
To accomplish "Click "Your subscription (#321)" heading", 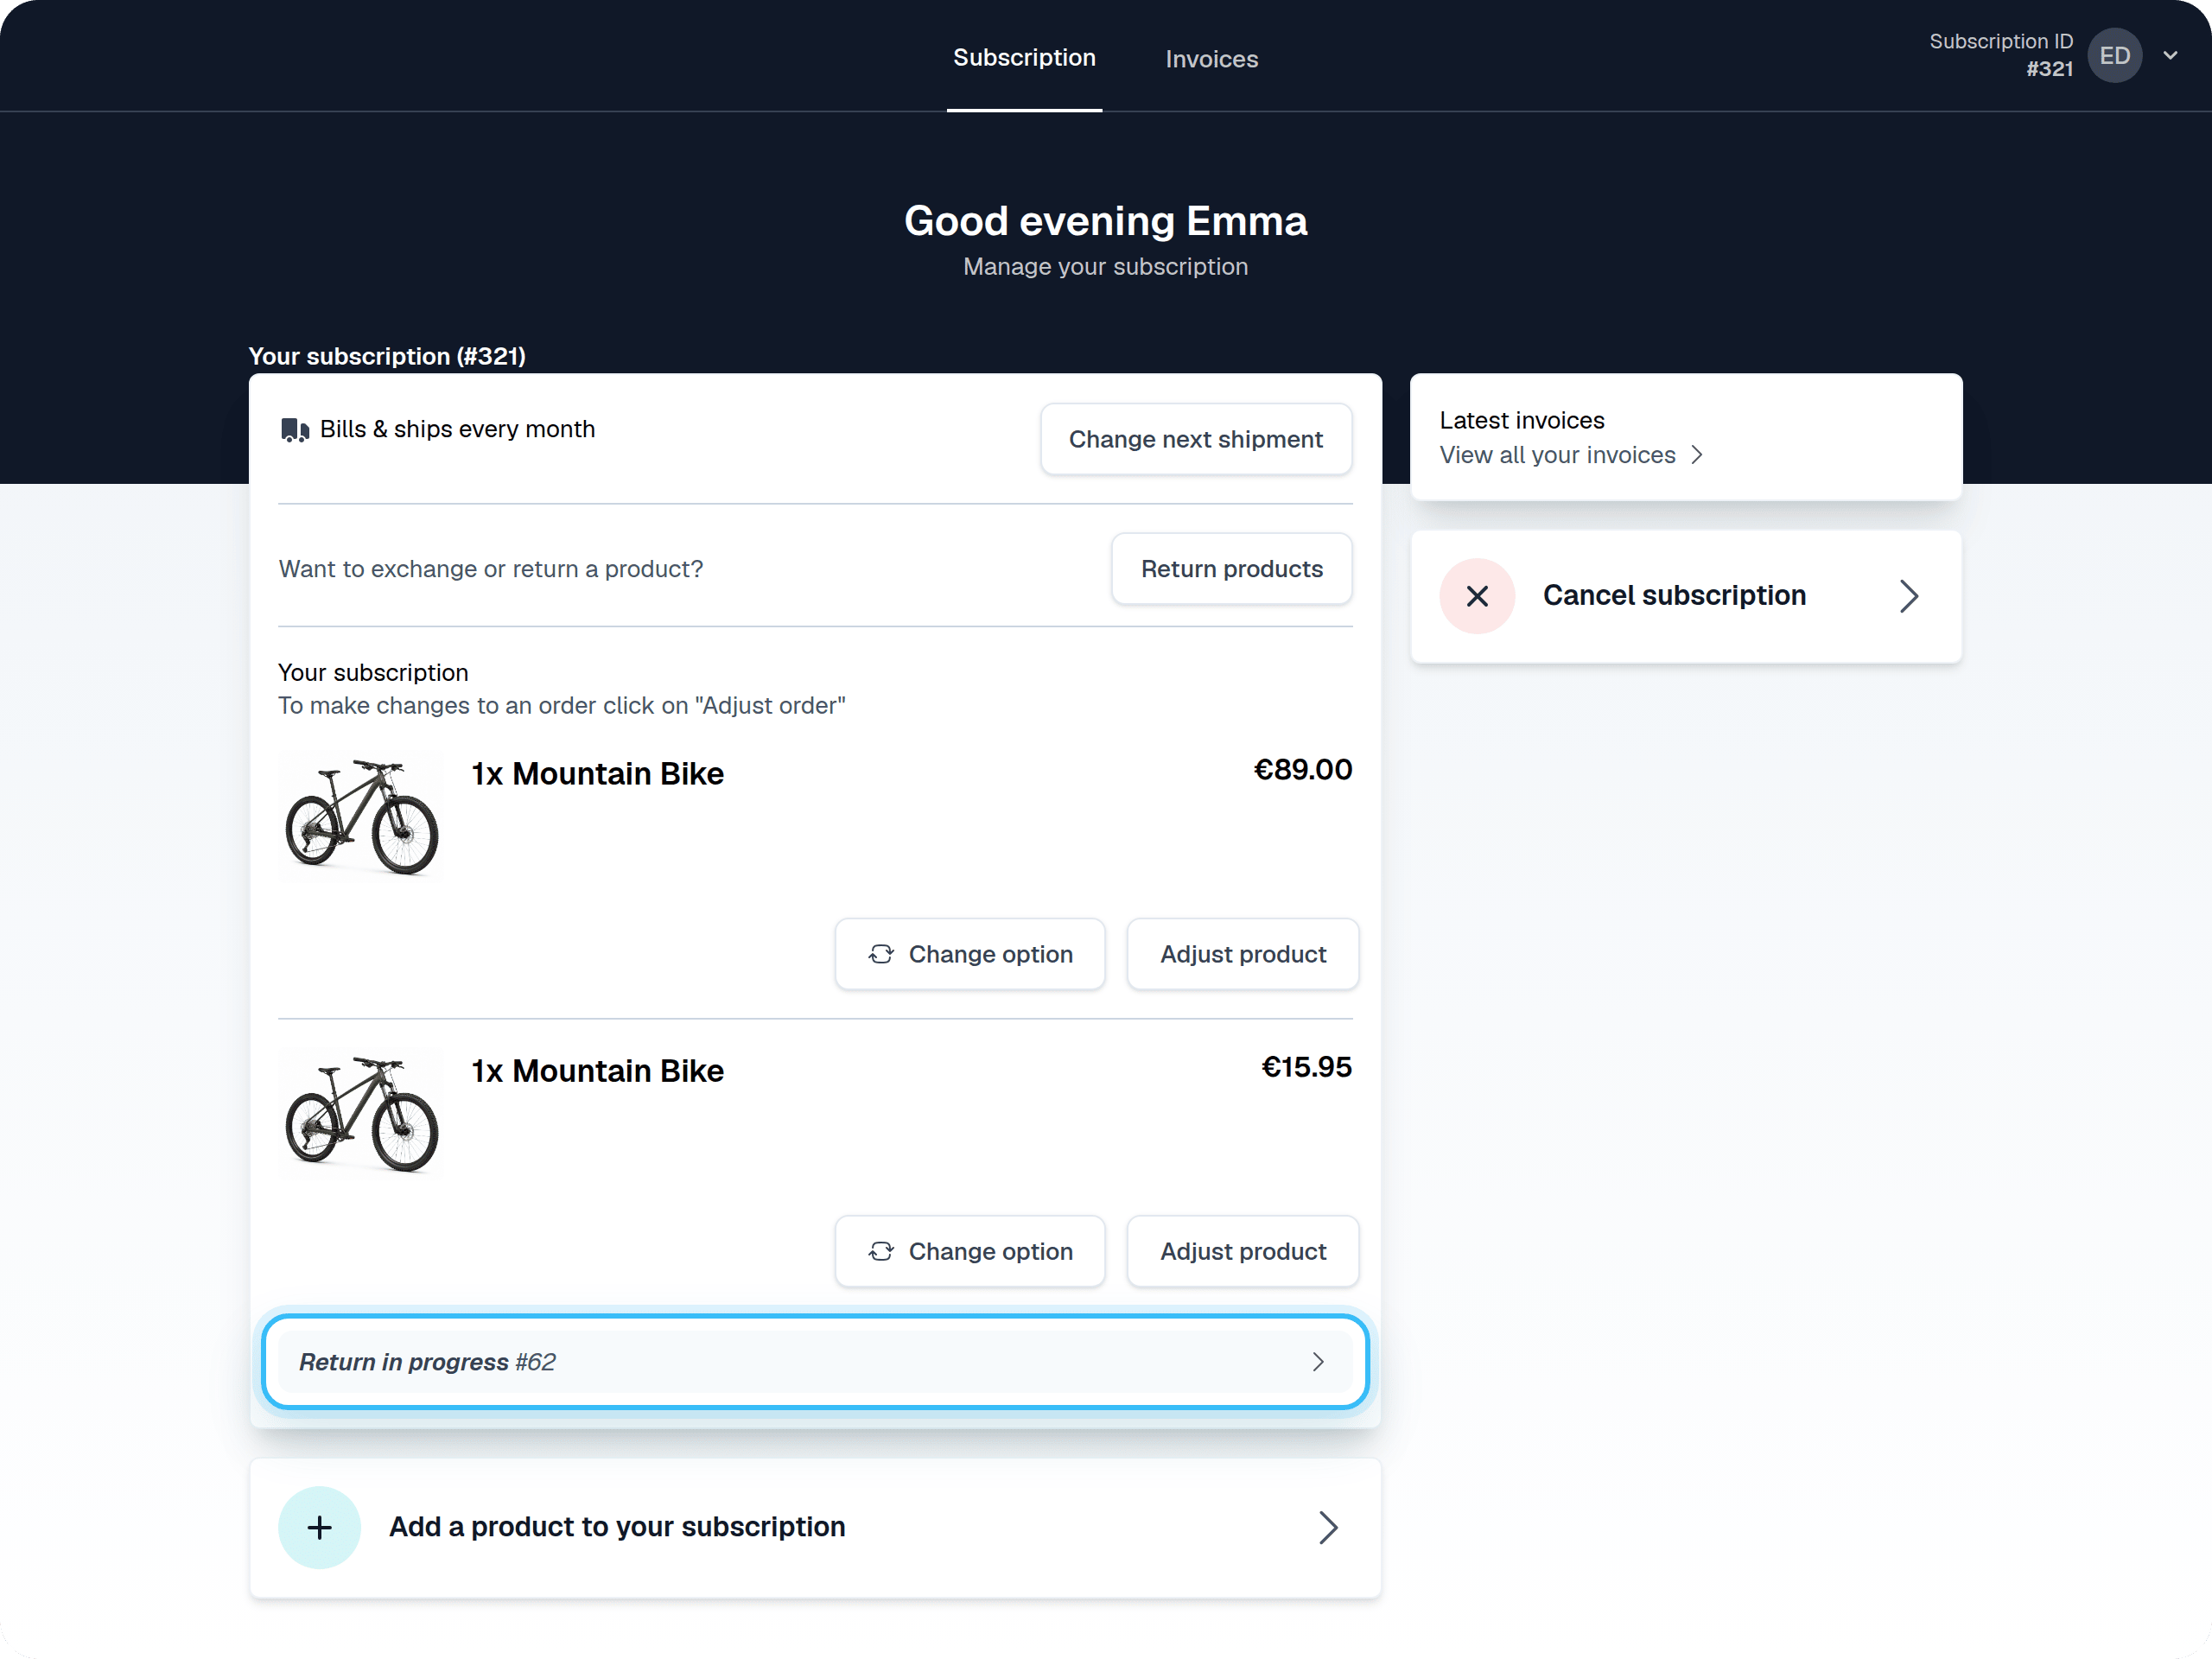I will 387,356.
